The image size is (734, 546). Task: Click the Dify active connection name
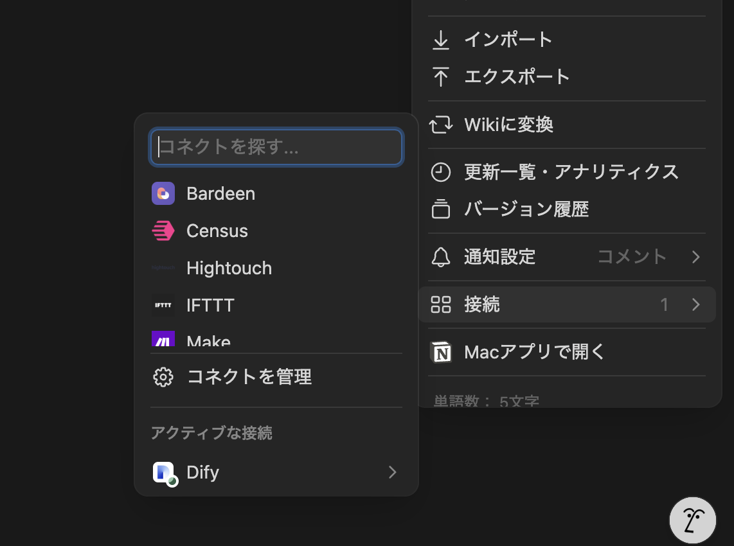click(202, 473)
